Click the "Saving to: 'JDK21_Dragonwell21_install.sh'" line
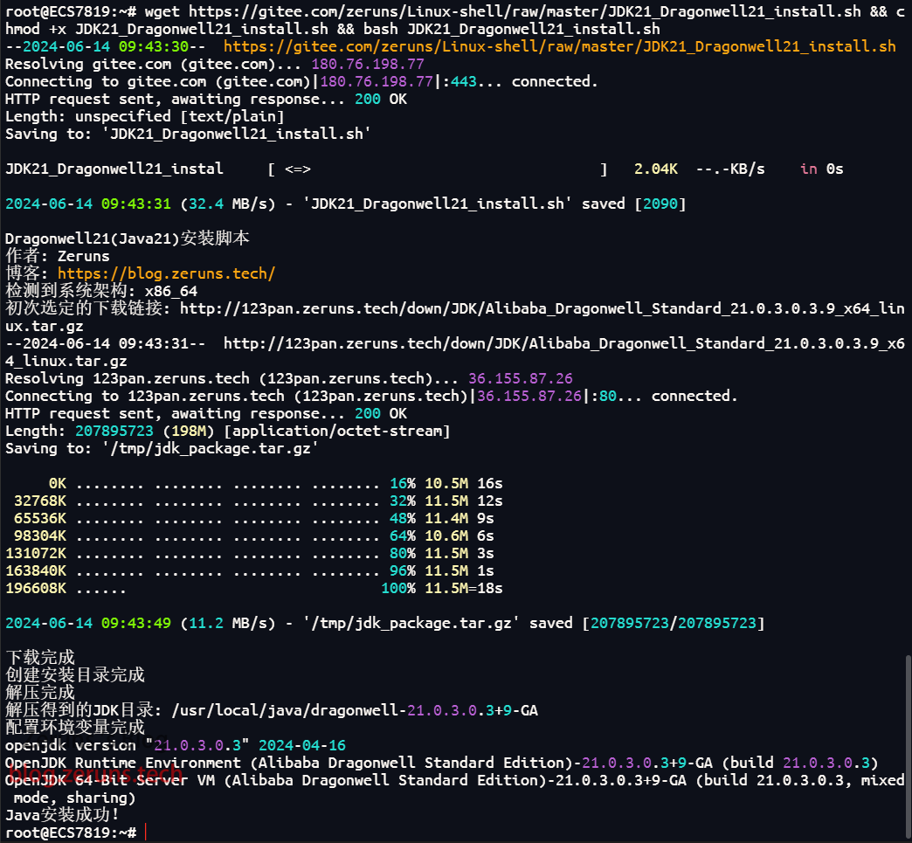 pos(189,134)
